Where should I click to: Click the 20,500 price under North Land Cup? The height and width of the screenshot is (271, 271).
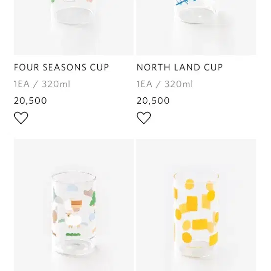[153, 101]
